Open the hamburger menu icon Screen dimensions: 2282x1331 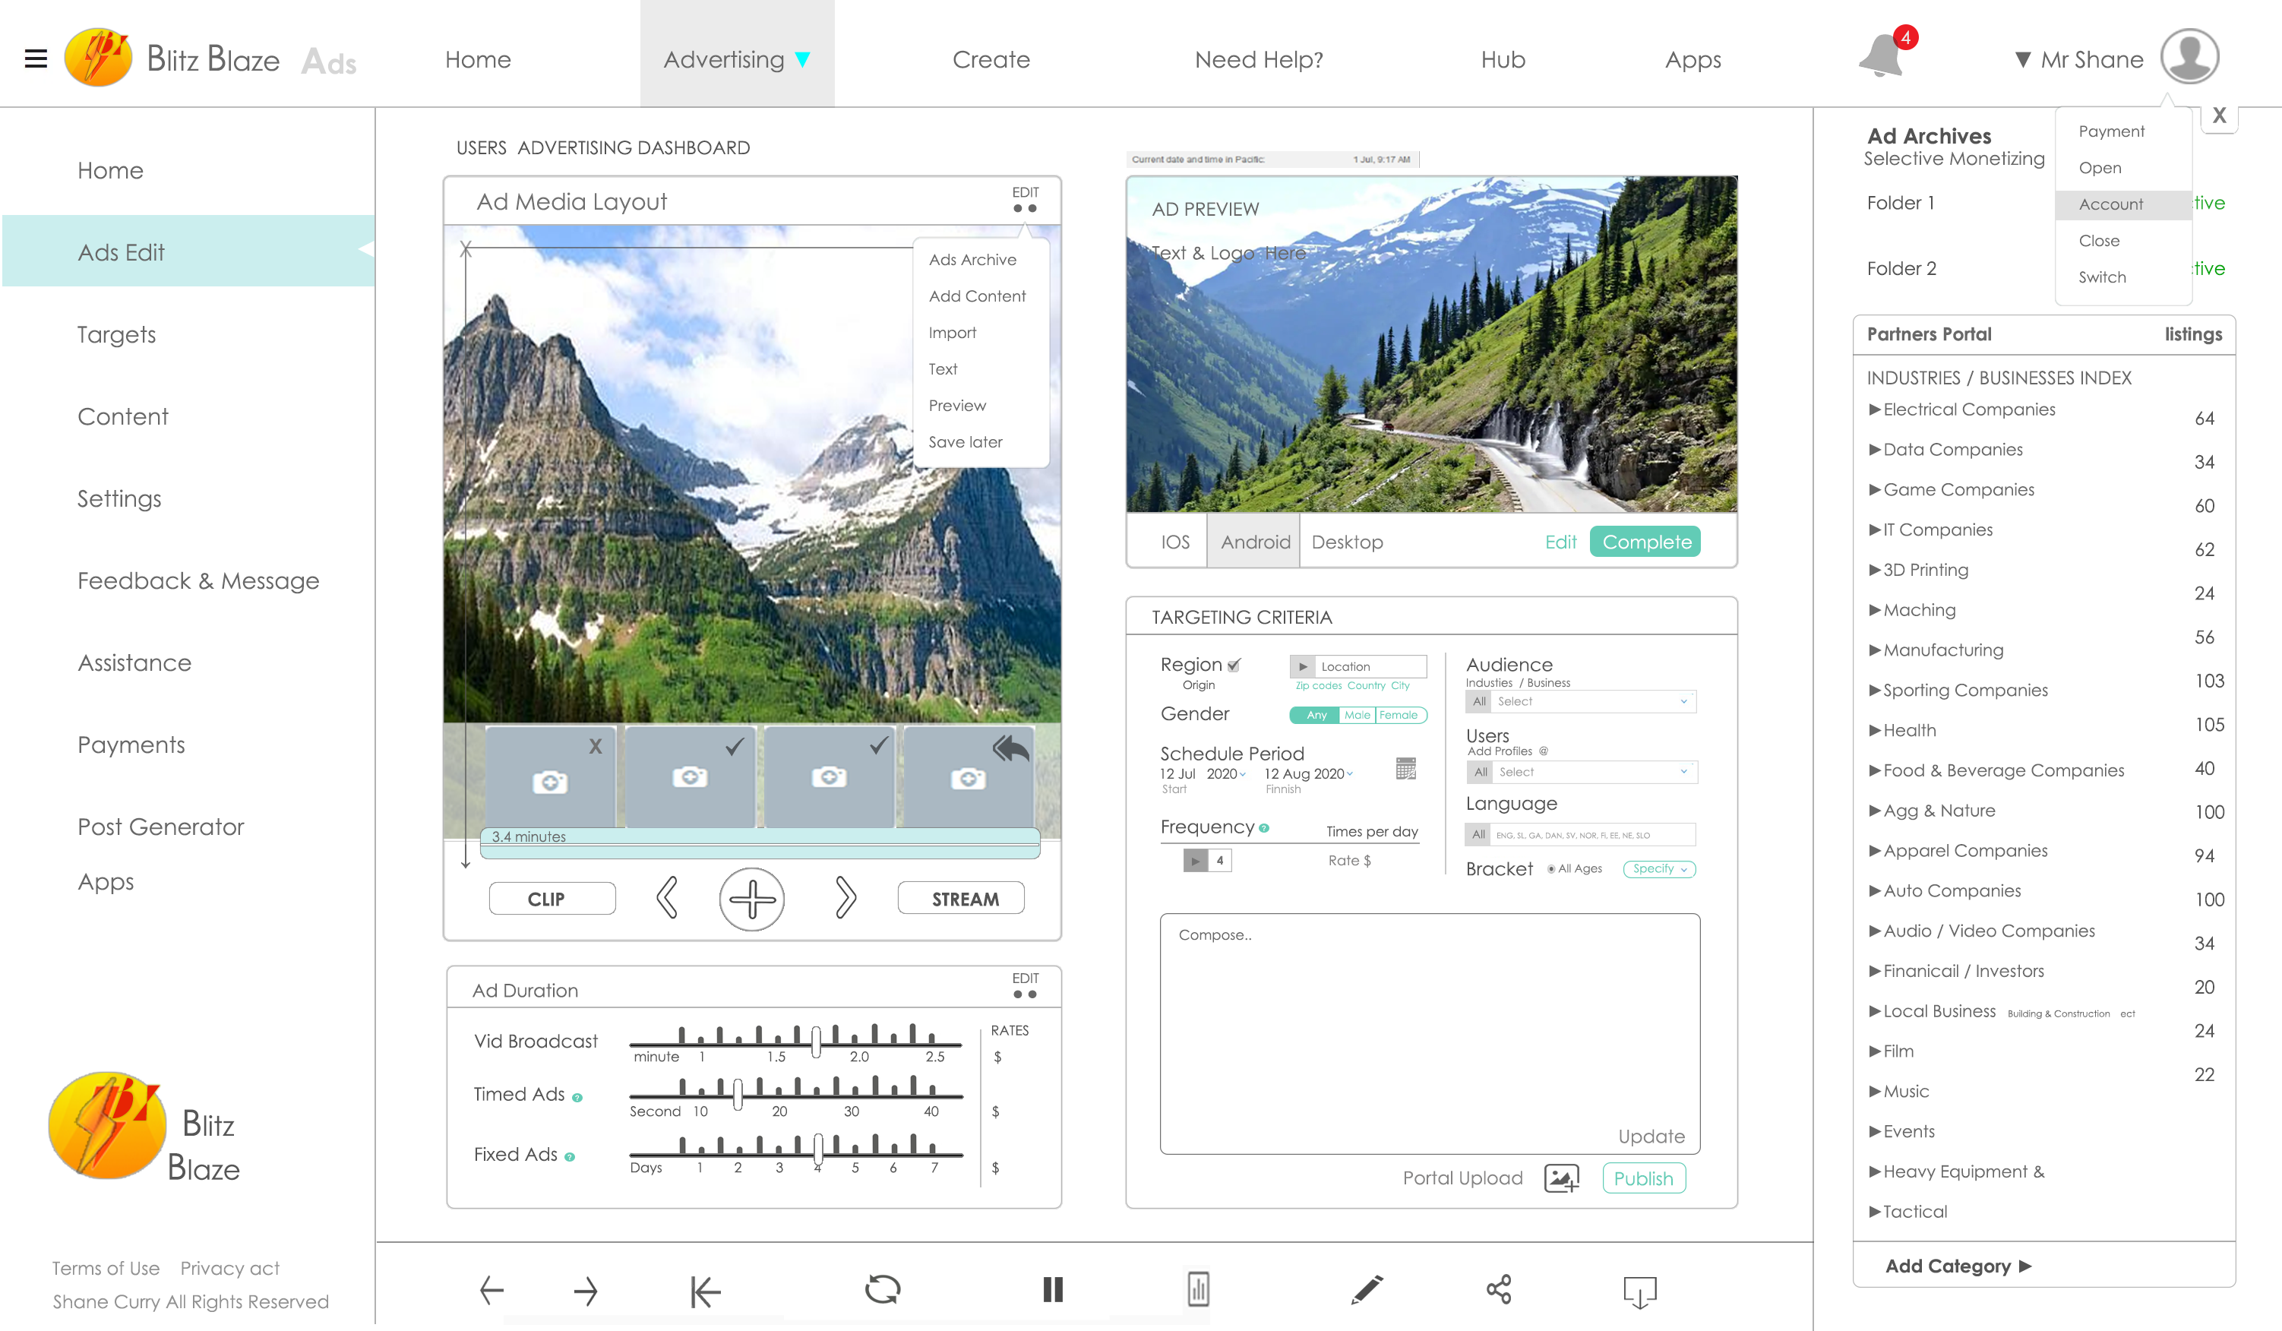(35, 58)
